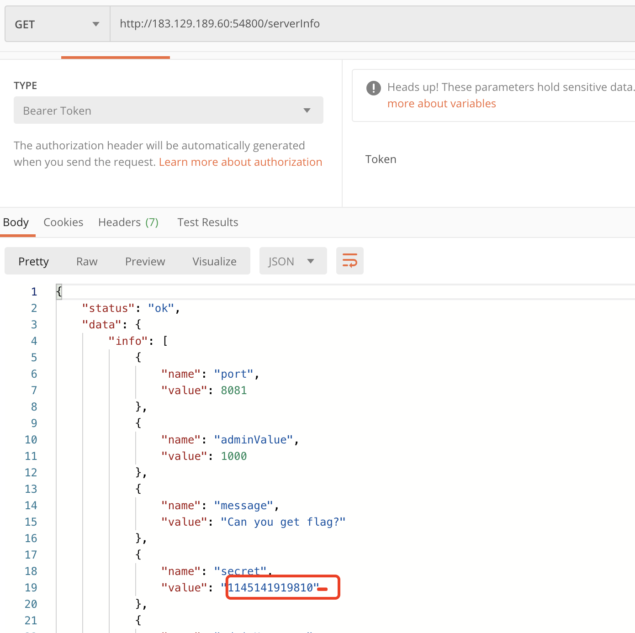Click the "Can you get flag?" message value
The height and width of the screenshot is (633, 635).
[x=283, y=522]
